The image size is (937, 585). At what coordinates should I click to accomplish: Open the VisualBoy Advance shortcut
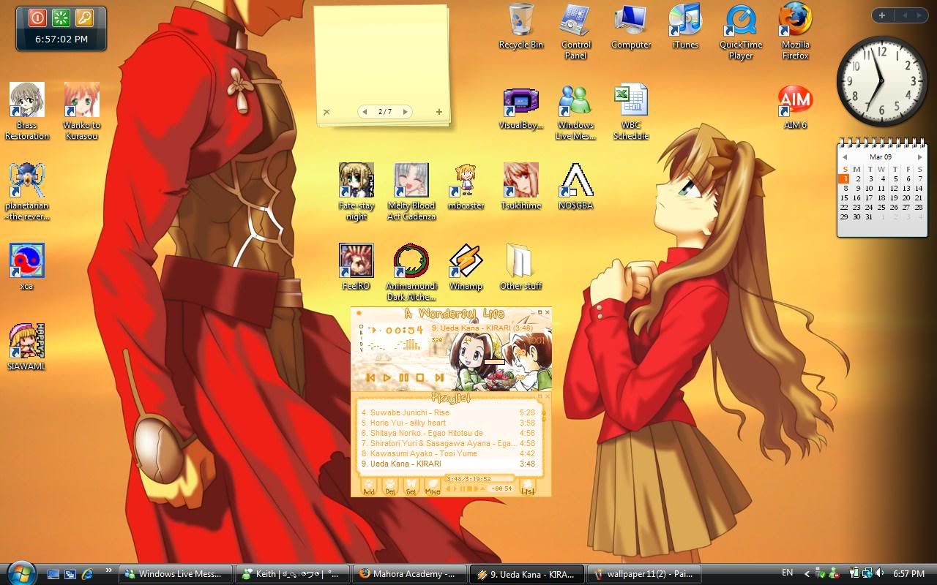(x=520, y=101)
